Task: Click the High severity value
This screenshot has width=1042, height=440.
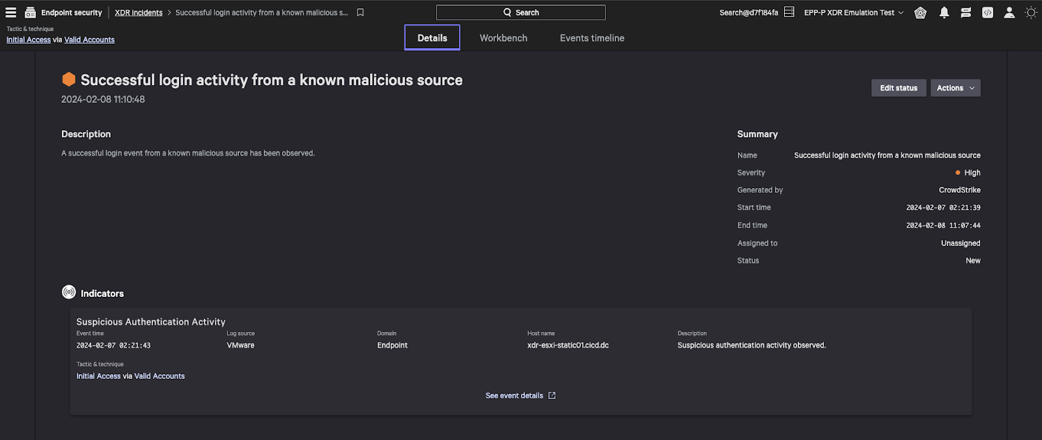Action: pos(972,172)
